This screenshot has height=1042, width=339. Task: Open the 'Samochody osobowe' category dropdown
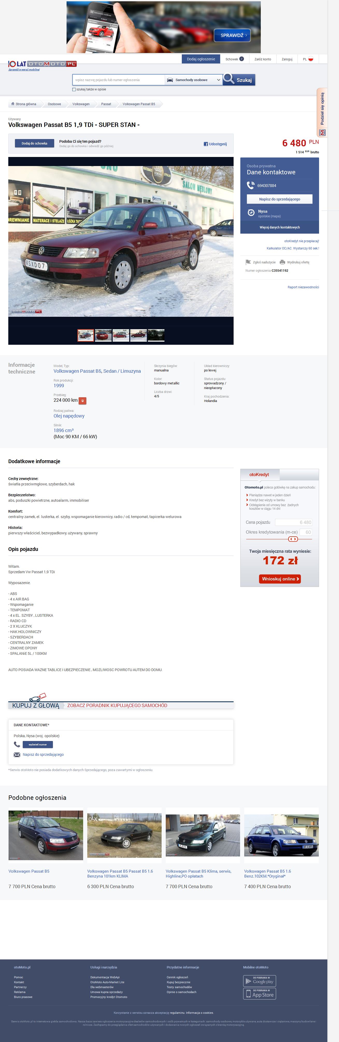tap(193, 80)
